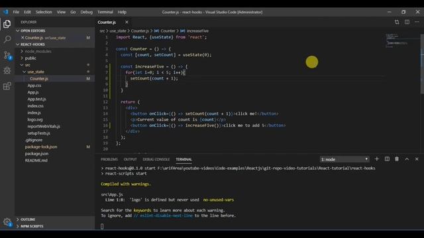Screen dimensions: 424x238
Task: Open the Debug menu
Action: pyautogui.click(x=87, y=12)
